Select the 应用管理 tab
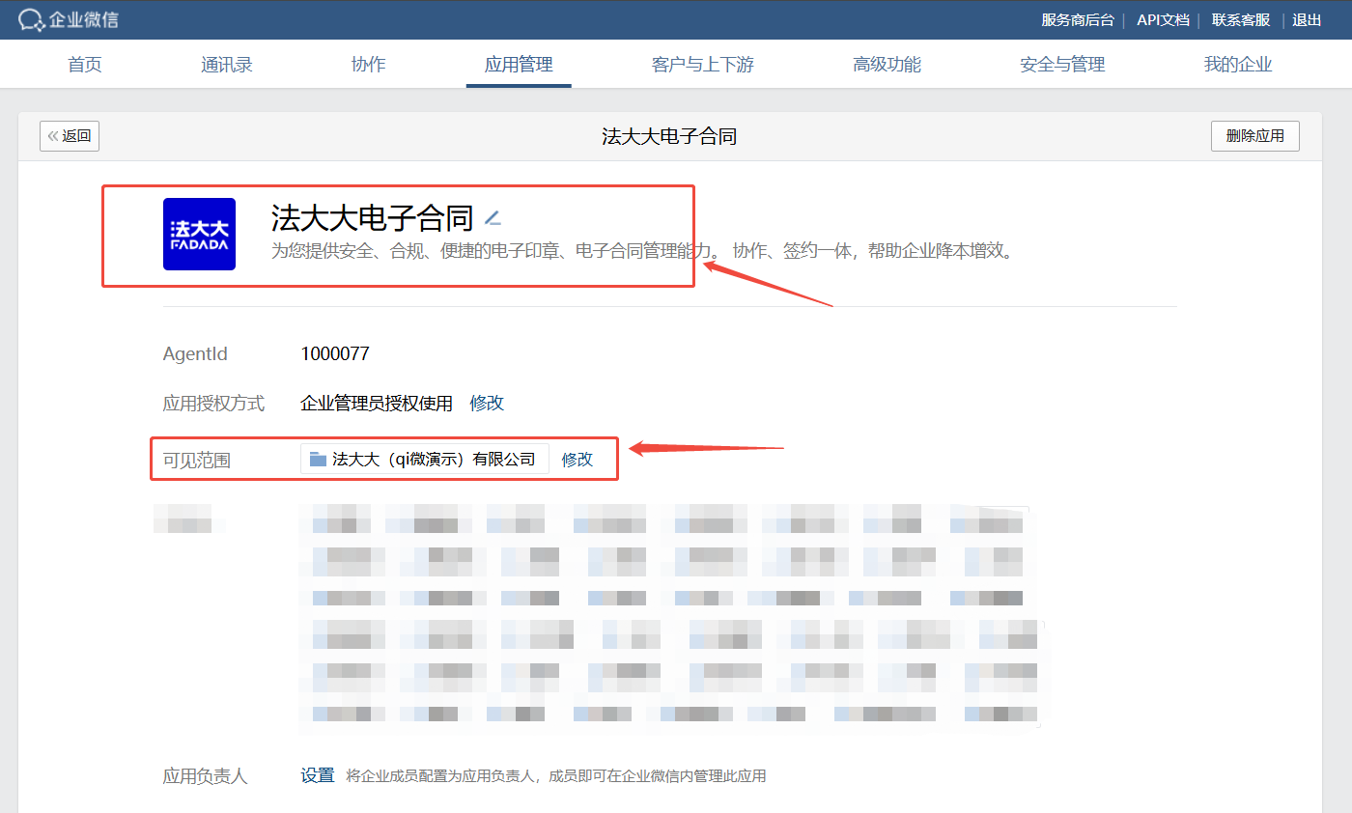Screen dimensions: 1352x813 (519, 65)
